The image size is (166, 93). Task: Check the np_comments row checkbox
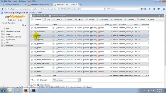point(32,32)
